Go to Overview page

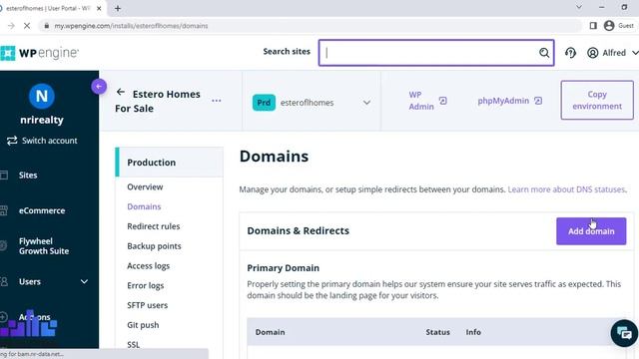pyautogui.click(x=145, y=186)
